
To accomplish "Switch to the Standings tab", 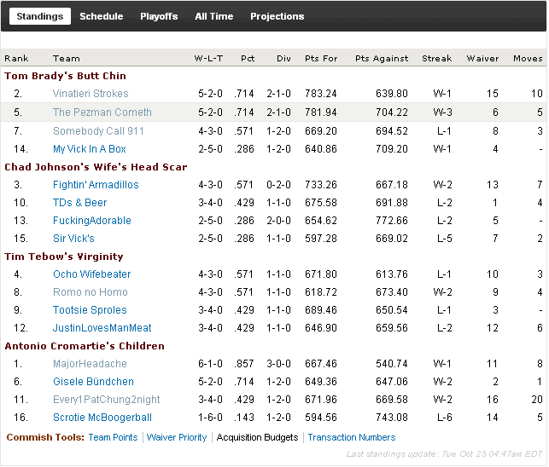I will coord(40,16).
